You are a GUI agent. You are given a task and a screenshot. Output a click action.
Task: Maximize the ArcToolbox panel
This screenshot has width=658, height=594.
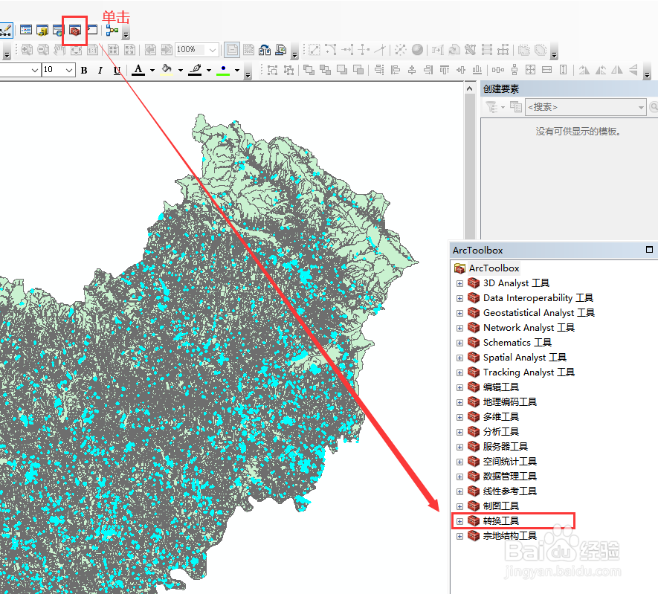coord(649,250)
